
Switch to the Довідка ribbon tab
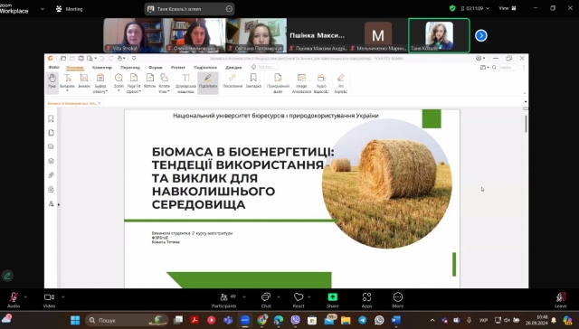coord(233,68)
